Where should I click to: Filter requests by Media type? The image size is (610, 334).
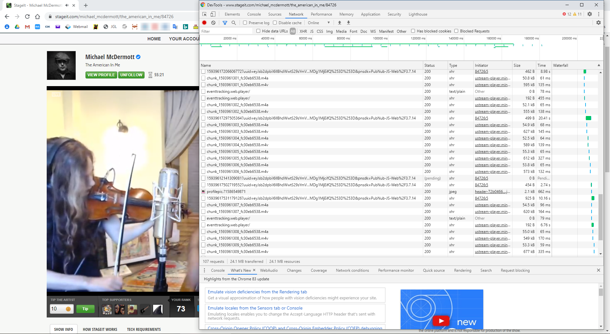click(x=341, y=31)
